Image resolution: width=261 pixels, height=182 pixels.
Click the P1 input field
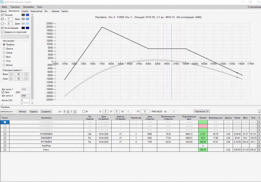click(x=145, y=112)
